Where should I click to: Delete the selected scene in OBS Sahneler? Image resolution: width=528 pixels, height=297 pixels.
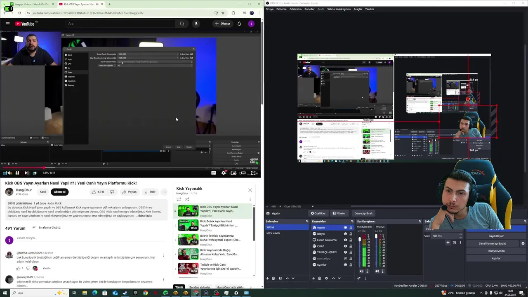coord(273,278)
